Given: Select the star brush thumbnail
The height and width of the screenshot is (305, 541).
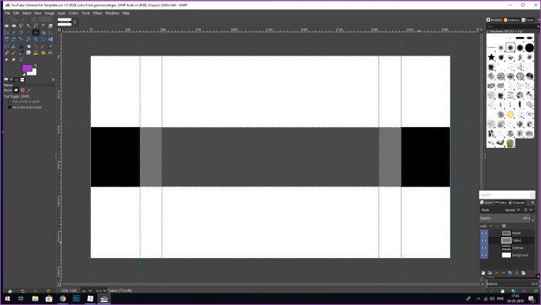Looking at the screenshot, I should pos(492,57).
